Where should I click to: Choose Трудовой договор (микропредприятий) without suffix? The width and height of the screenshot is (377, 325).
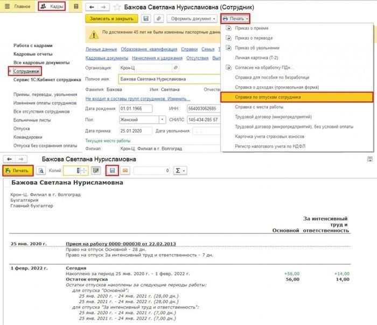click(x=273, y=117)
